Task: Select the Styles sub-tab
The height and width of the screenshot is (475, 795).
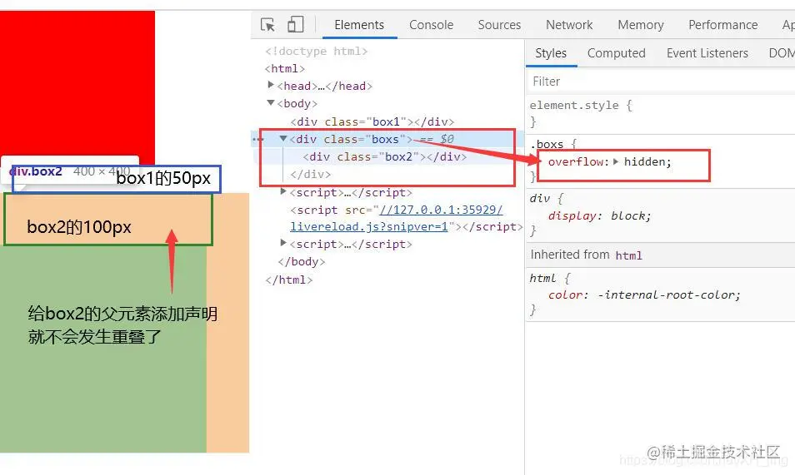Action: click(x=551, y=53)
